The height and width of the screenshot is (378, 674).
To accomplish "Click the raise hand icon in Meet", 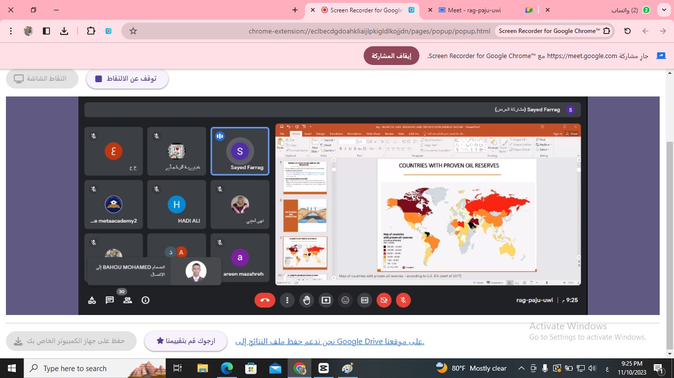I will [307, 300].
